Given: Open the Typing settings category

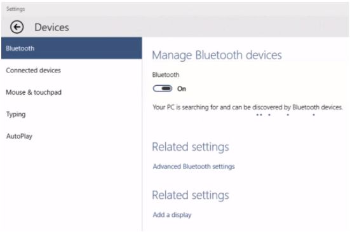Looking at the screenshot, I should [71, 114].
